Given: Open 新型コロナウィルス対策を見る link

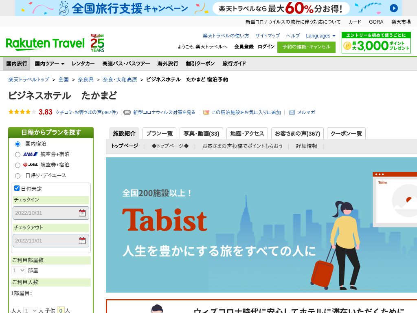Looking at the screenshot, I should pyautogui.click(x=164, y=112).
